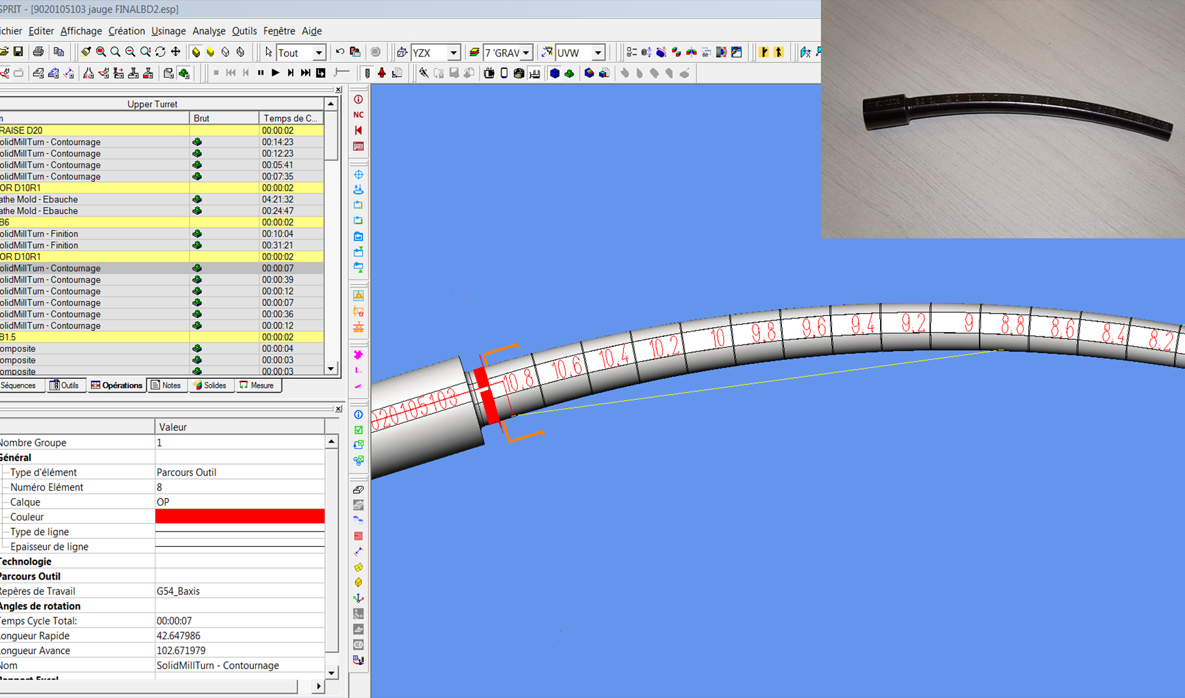
Task: Pause the simulation playback
Action: coord(260,73)
